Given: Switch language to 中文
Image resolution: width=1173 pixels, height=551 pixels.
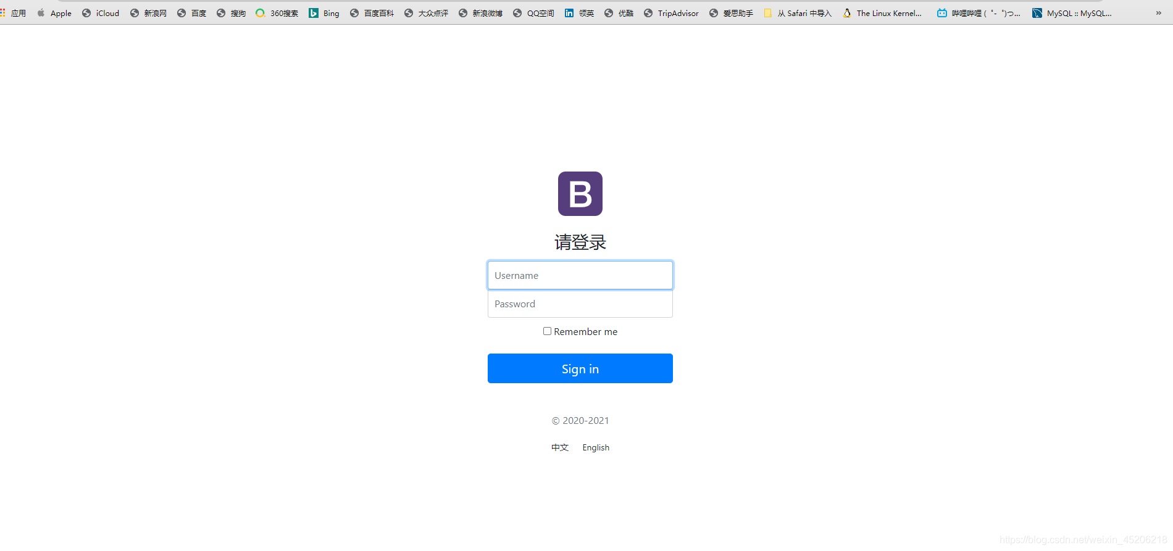Looking at the screenshot, I should (560, 447).
